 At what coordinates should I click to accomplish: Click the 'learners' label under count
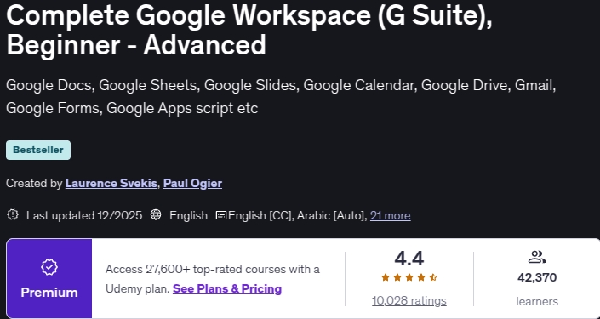click(537, 301)
